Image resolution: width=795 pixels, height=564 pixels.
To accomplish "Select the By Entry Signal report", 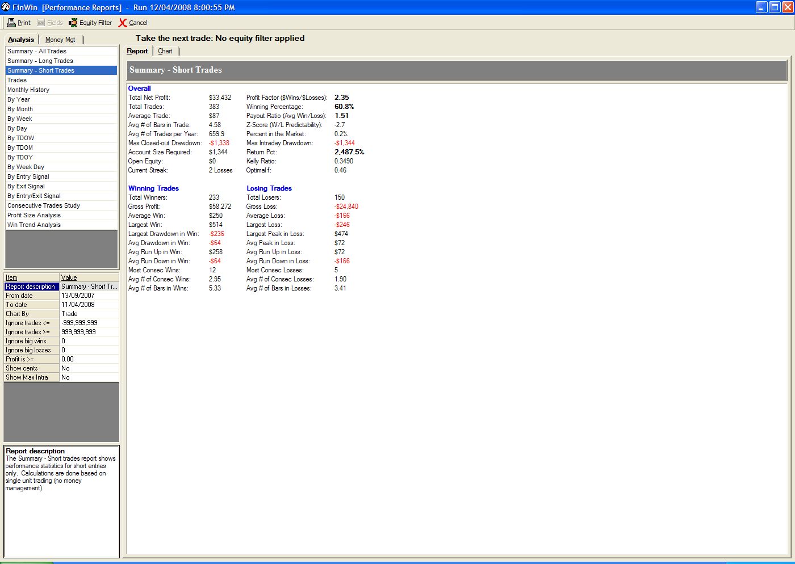I will tap(28, 176).
